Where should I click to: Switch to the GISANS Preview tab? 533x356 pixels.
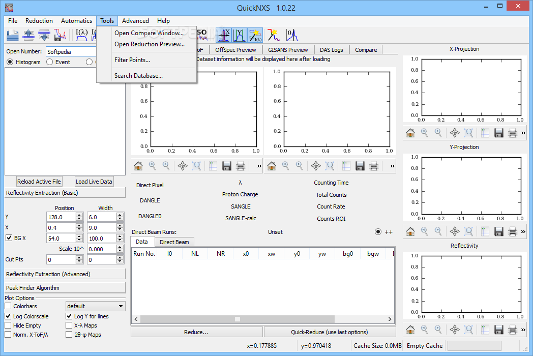pos(288,50)
